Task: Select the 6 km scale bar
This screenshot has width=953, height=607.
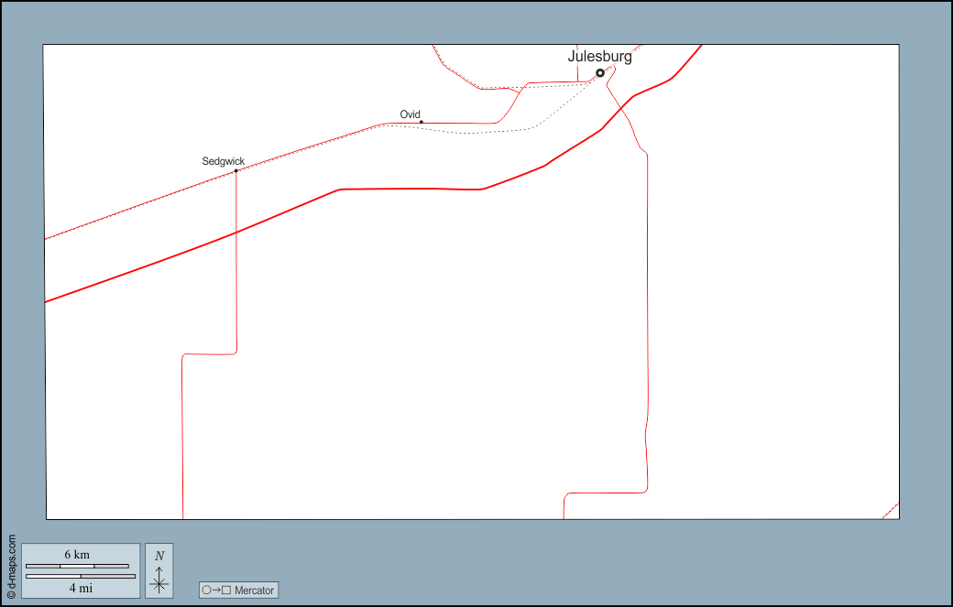Action: click(x=77, y=566)
